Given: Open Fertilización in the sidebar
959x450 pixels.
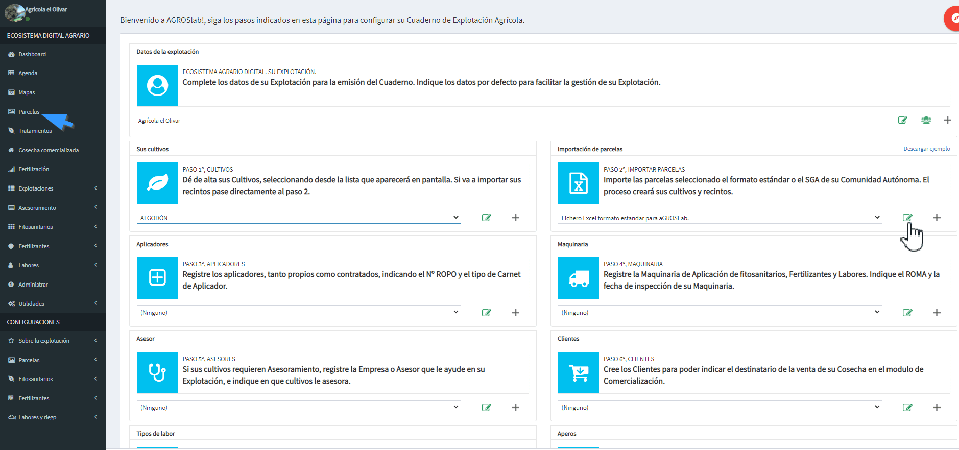Looking at the screenshot, I should pos(34,169).
